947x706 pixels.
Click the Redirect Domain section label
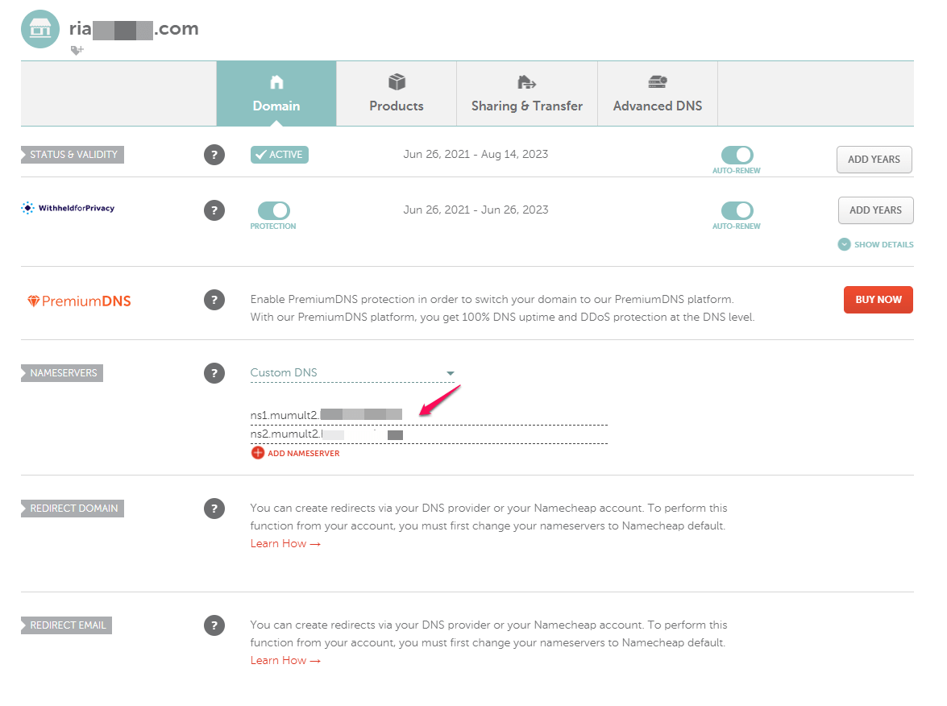(73, 509)
